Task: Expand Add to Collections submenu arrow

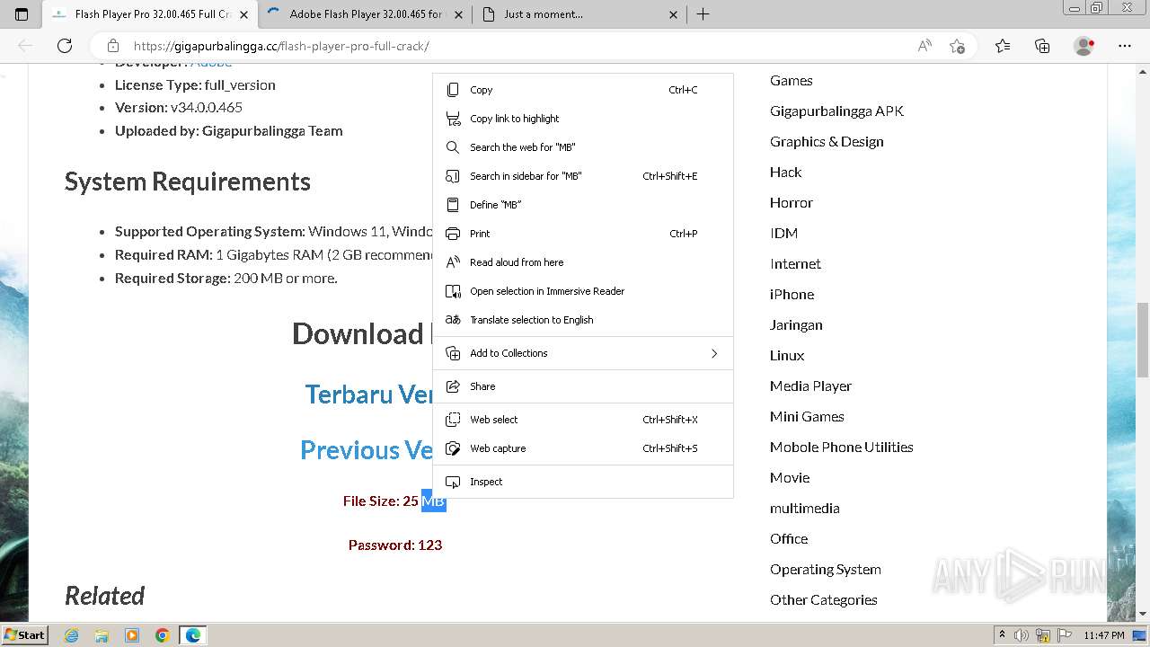Action: (x=714, y=353)
